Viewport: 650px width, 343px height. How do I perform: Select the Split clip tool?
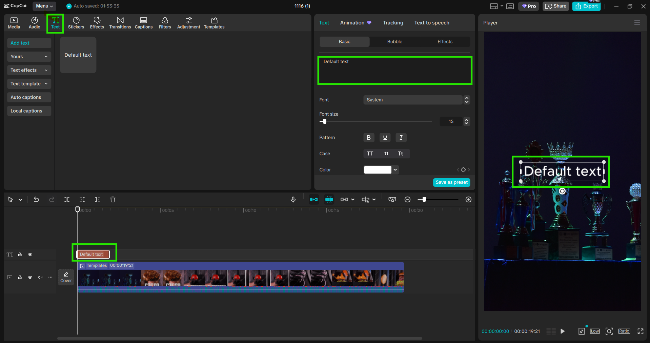tap(67, 200)
